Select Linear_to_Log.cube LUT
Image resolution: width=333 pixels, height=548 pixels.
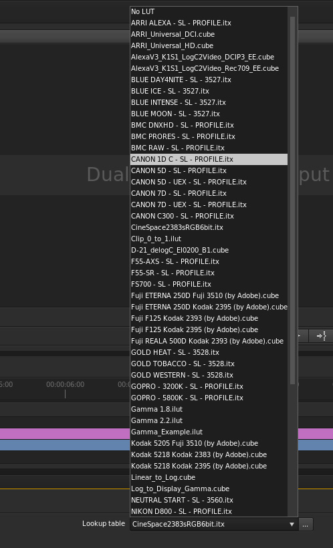209,477
